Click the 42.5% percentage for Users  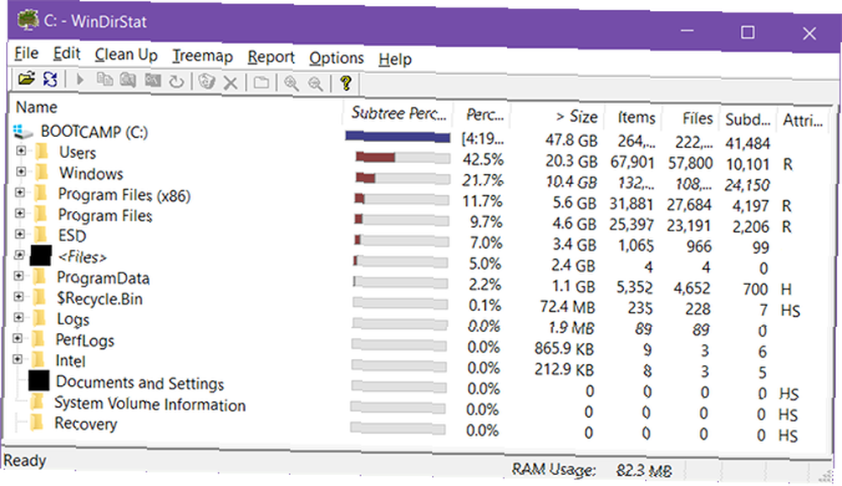coord(483,159)
